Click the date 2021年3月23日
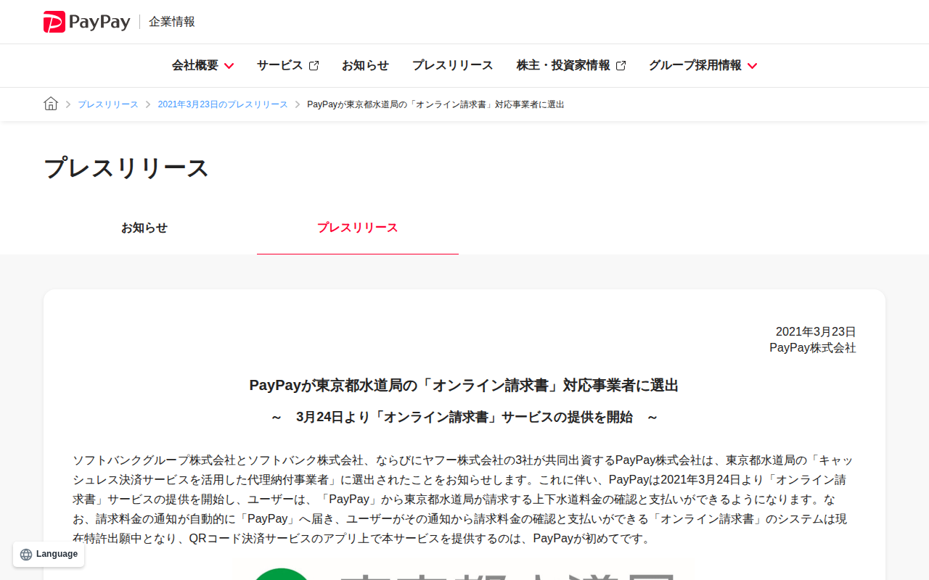This screenshot has height=580, width=929. [816, 332]
